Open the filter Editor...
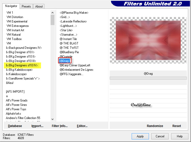The height and width of the screenshot is (142, 191). pos(82,126)
